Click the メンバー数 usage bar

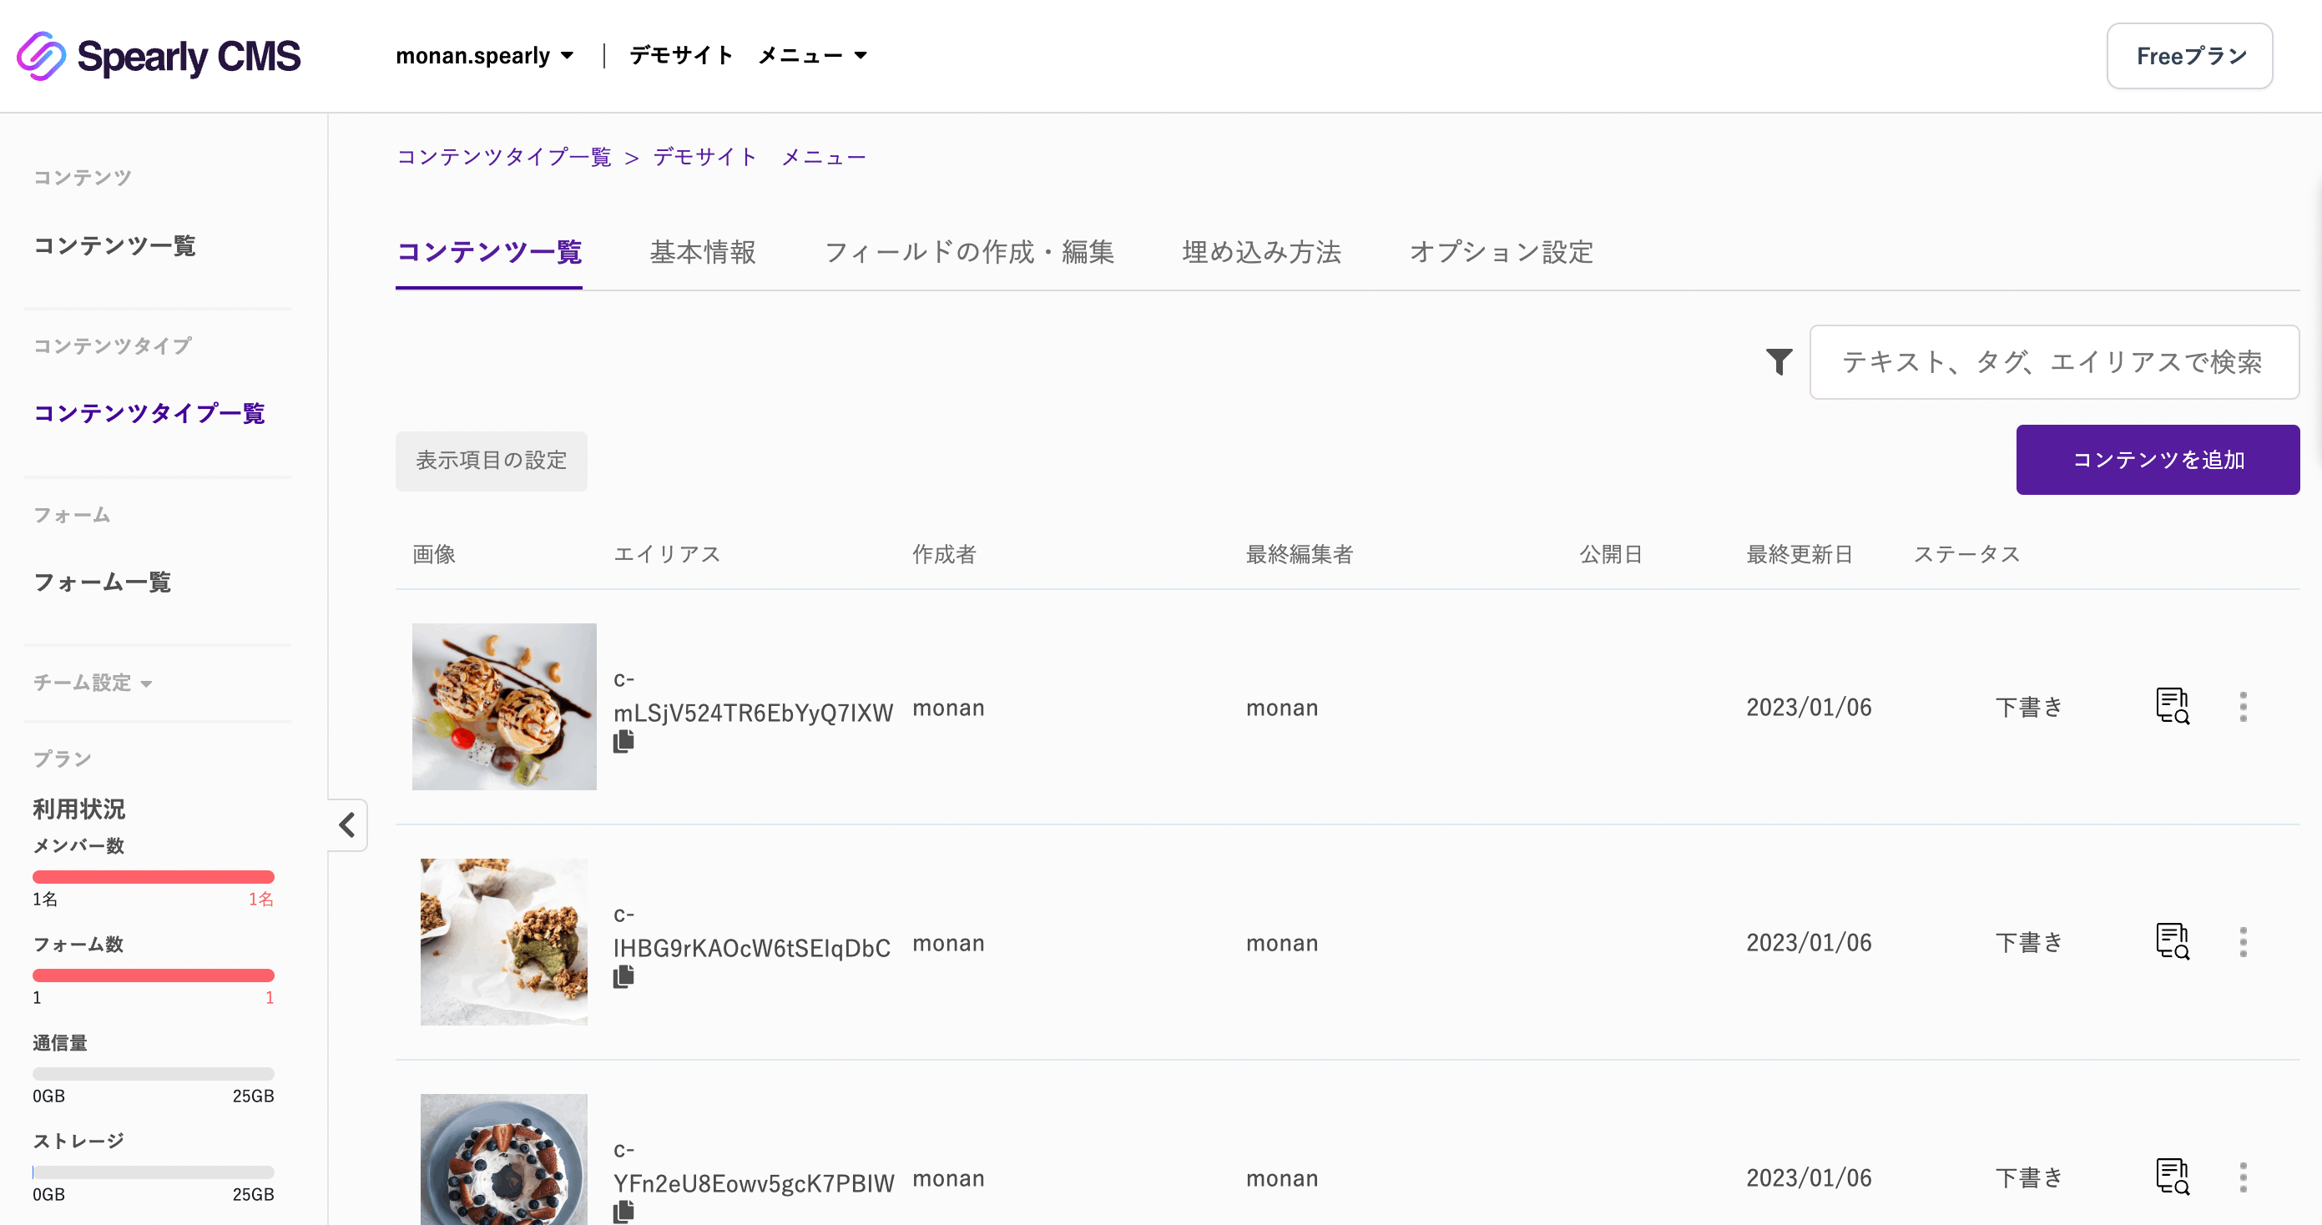[x=154, y=877]
